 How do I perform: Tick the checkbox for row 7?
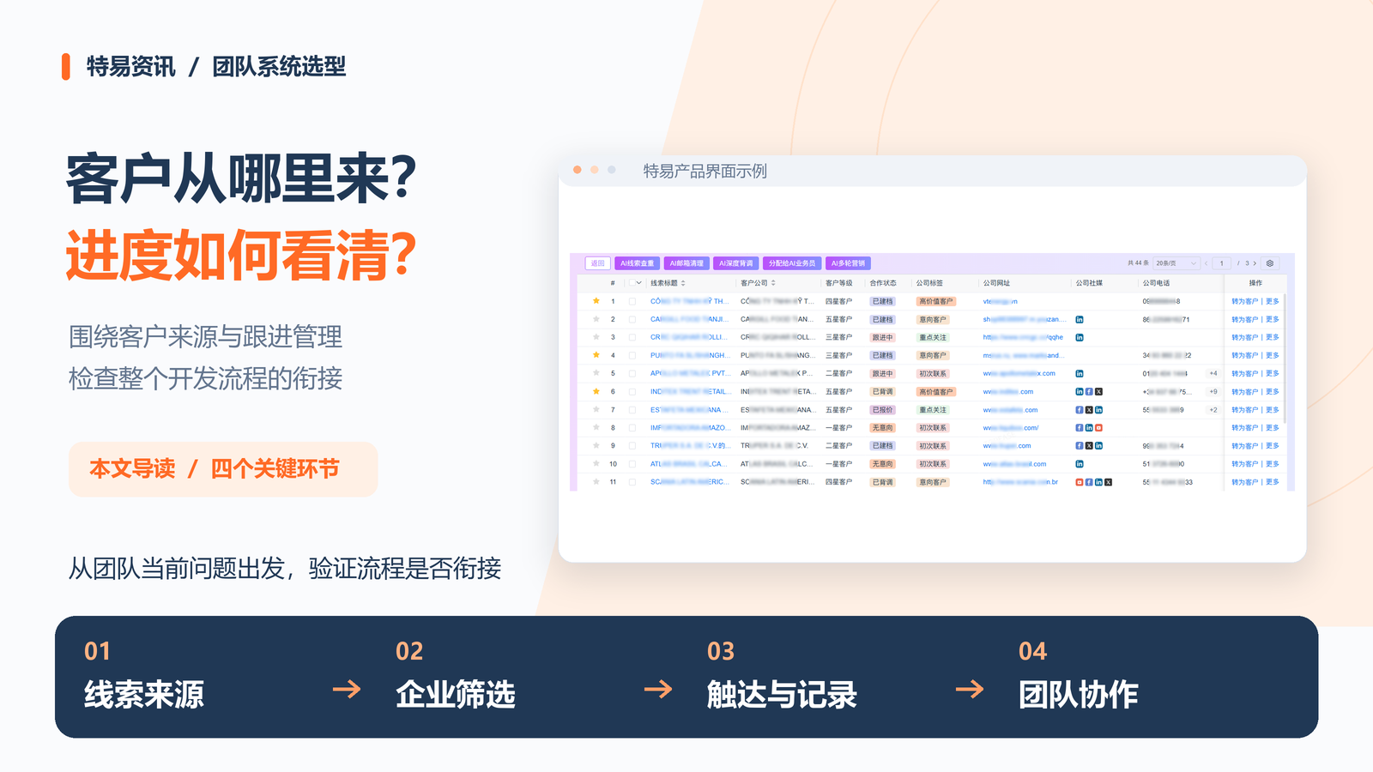[632, 410]
